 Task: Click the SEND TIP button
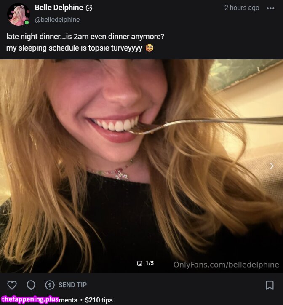tap(66, 285)
